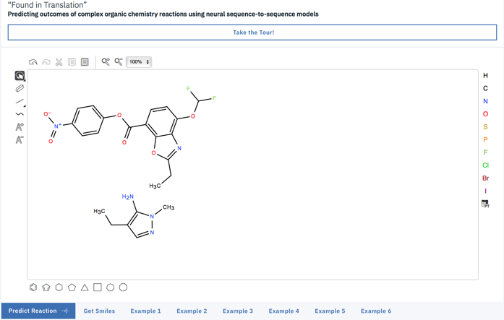504x320 pixels.
Task: Click the Take the Tour! button
Action: pyautogui.click(x=252, y=33)
